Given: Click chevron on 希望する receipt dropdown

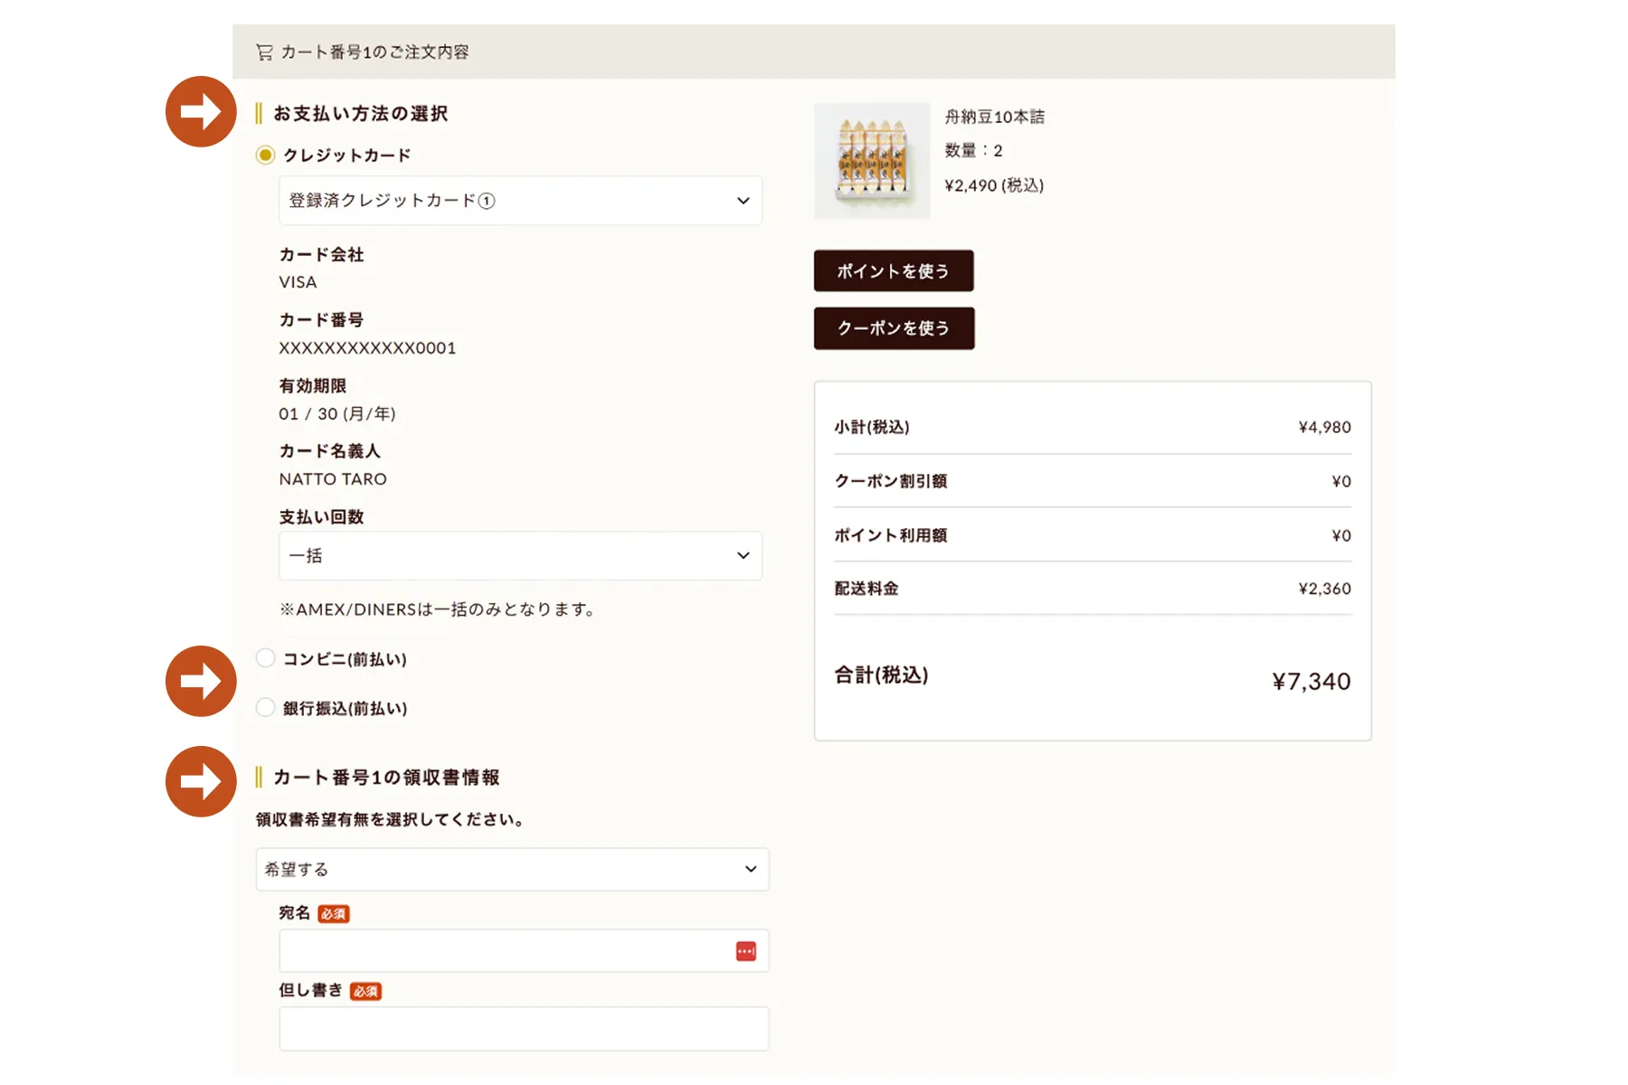Looking at the screenshot, I should 751,869.
